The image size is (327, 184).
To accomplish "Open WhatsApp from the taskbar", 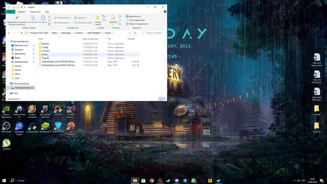I will tap(193, 180).
